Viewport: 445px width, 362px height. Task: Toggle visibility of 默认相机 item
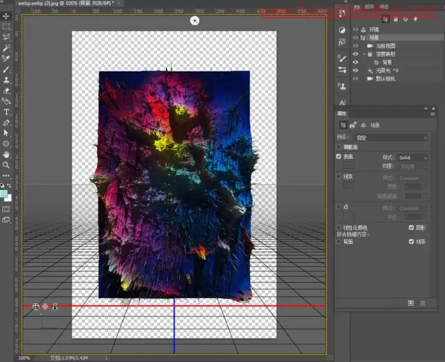tap(355, 78)
